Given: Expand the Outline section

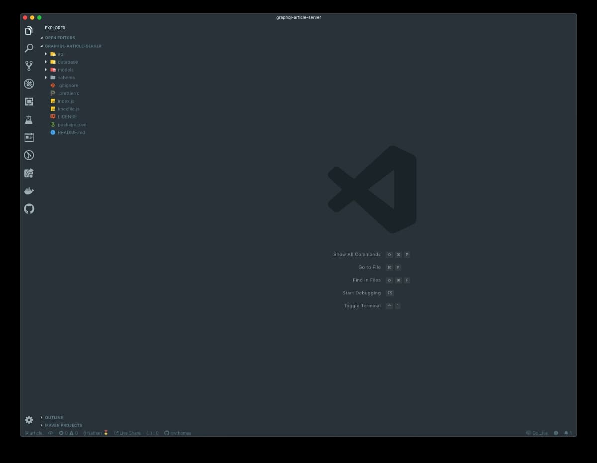Looking at the screenshot, I should point(54,418).
